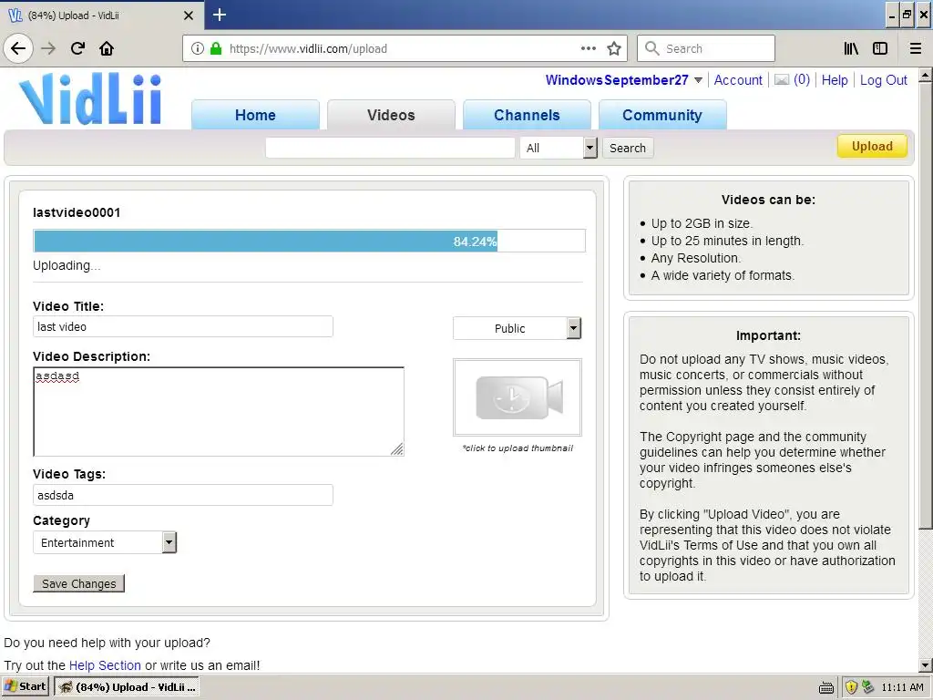Screen dimensions: 933x700
Task: Open the Home navigation tab
Action: coord(255,115)
